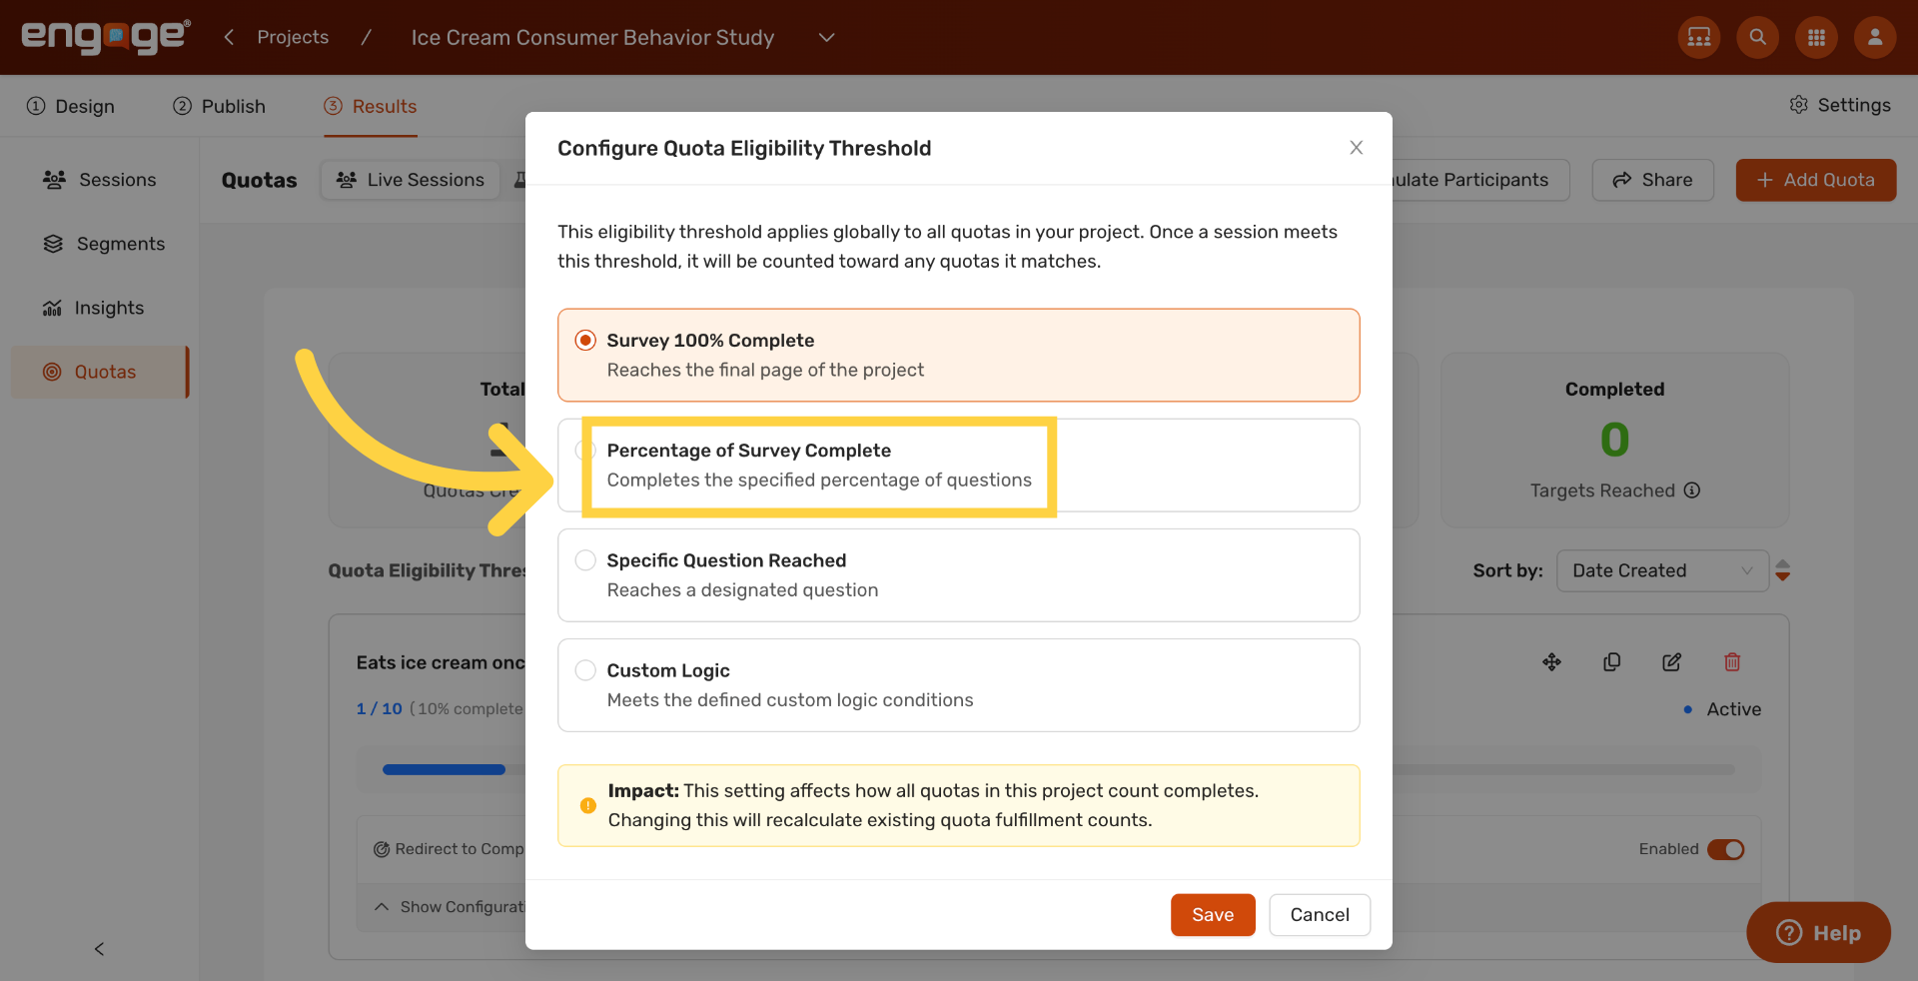This screenshot has height=981, width=1918.
Task: Click the Redirect to Complete icon
Action: click(382, 849)
